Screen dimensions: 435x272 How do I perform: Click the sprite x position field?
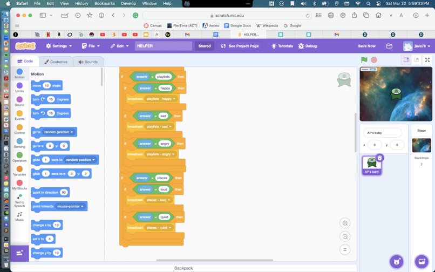pos(375,145)
